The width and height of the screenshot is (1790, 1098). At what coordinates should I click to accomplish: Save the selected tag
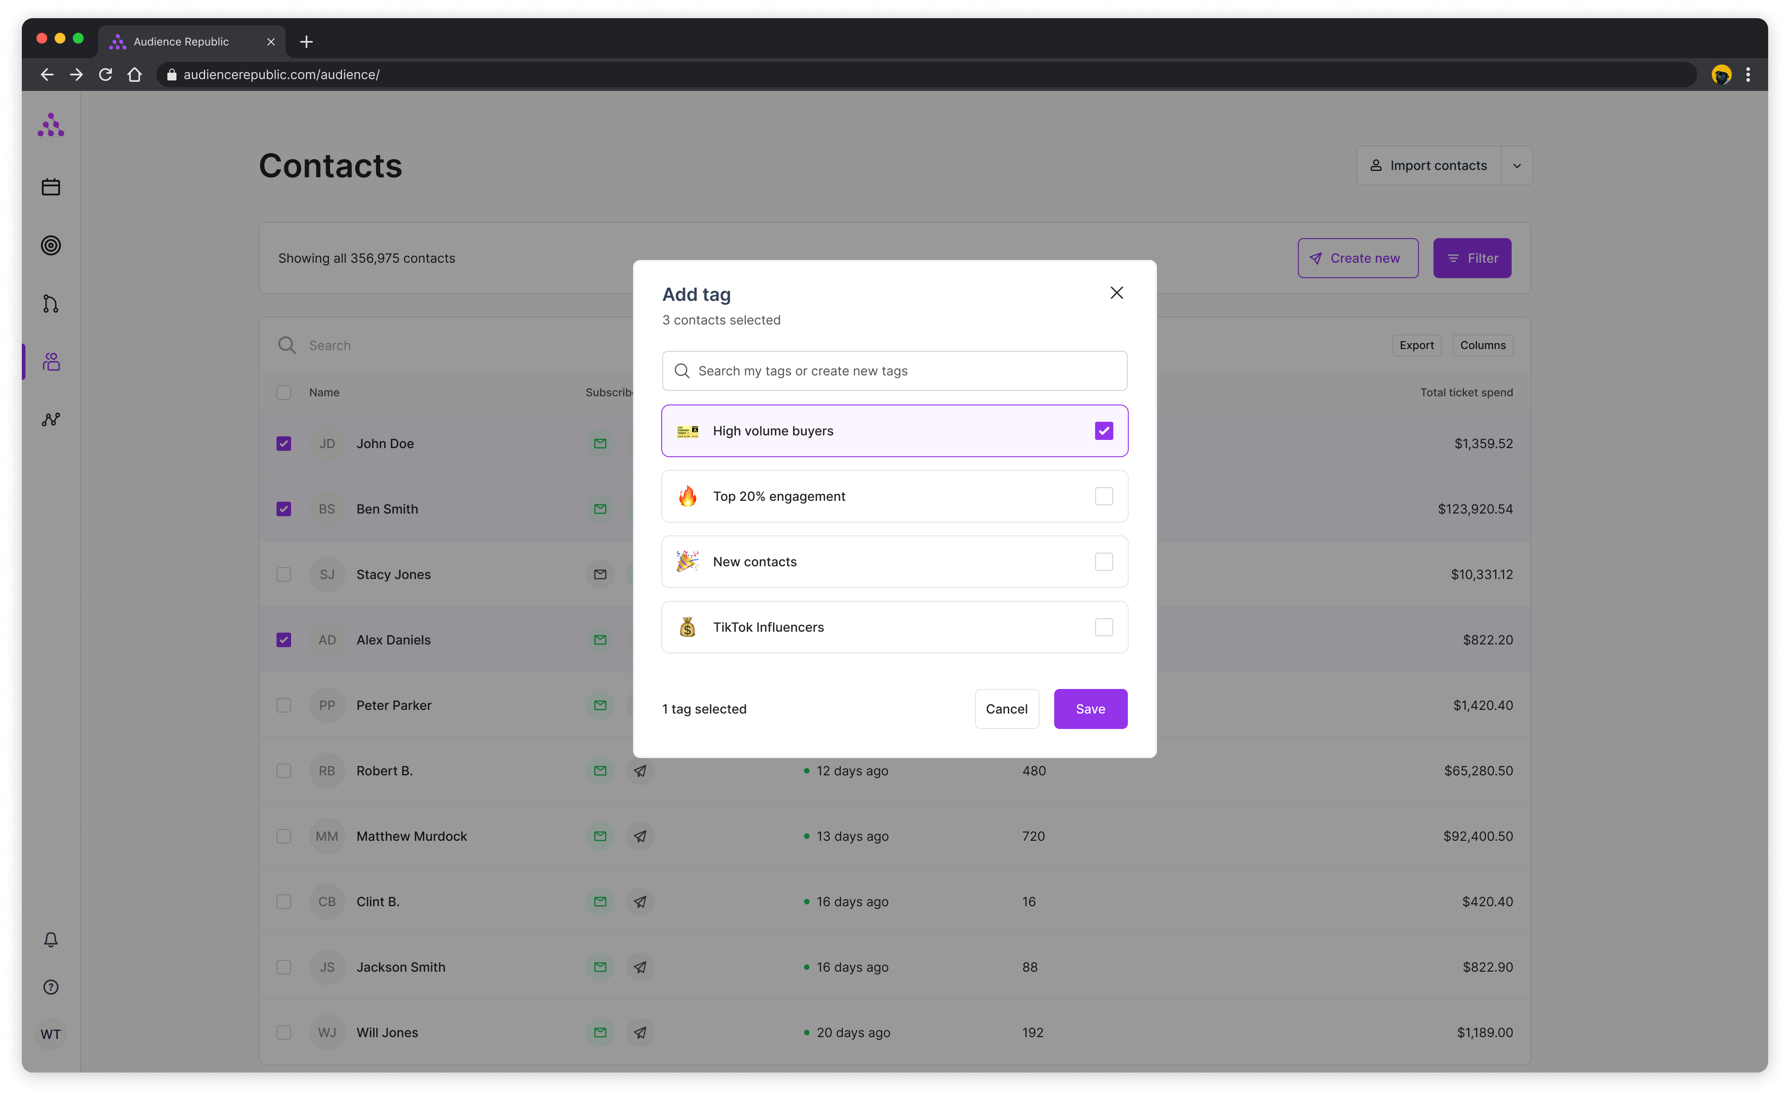pos(1091,709)
